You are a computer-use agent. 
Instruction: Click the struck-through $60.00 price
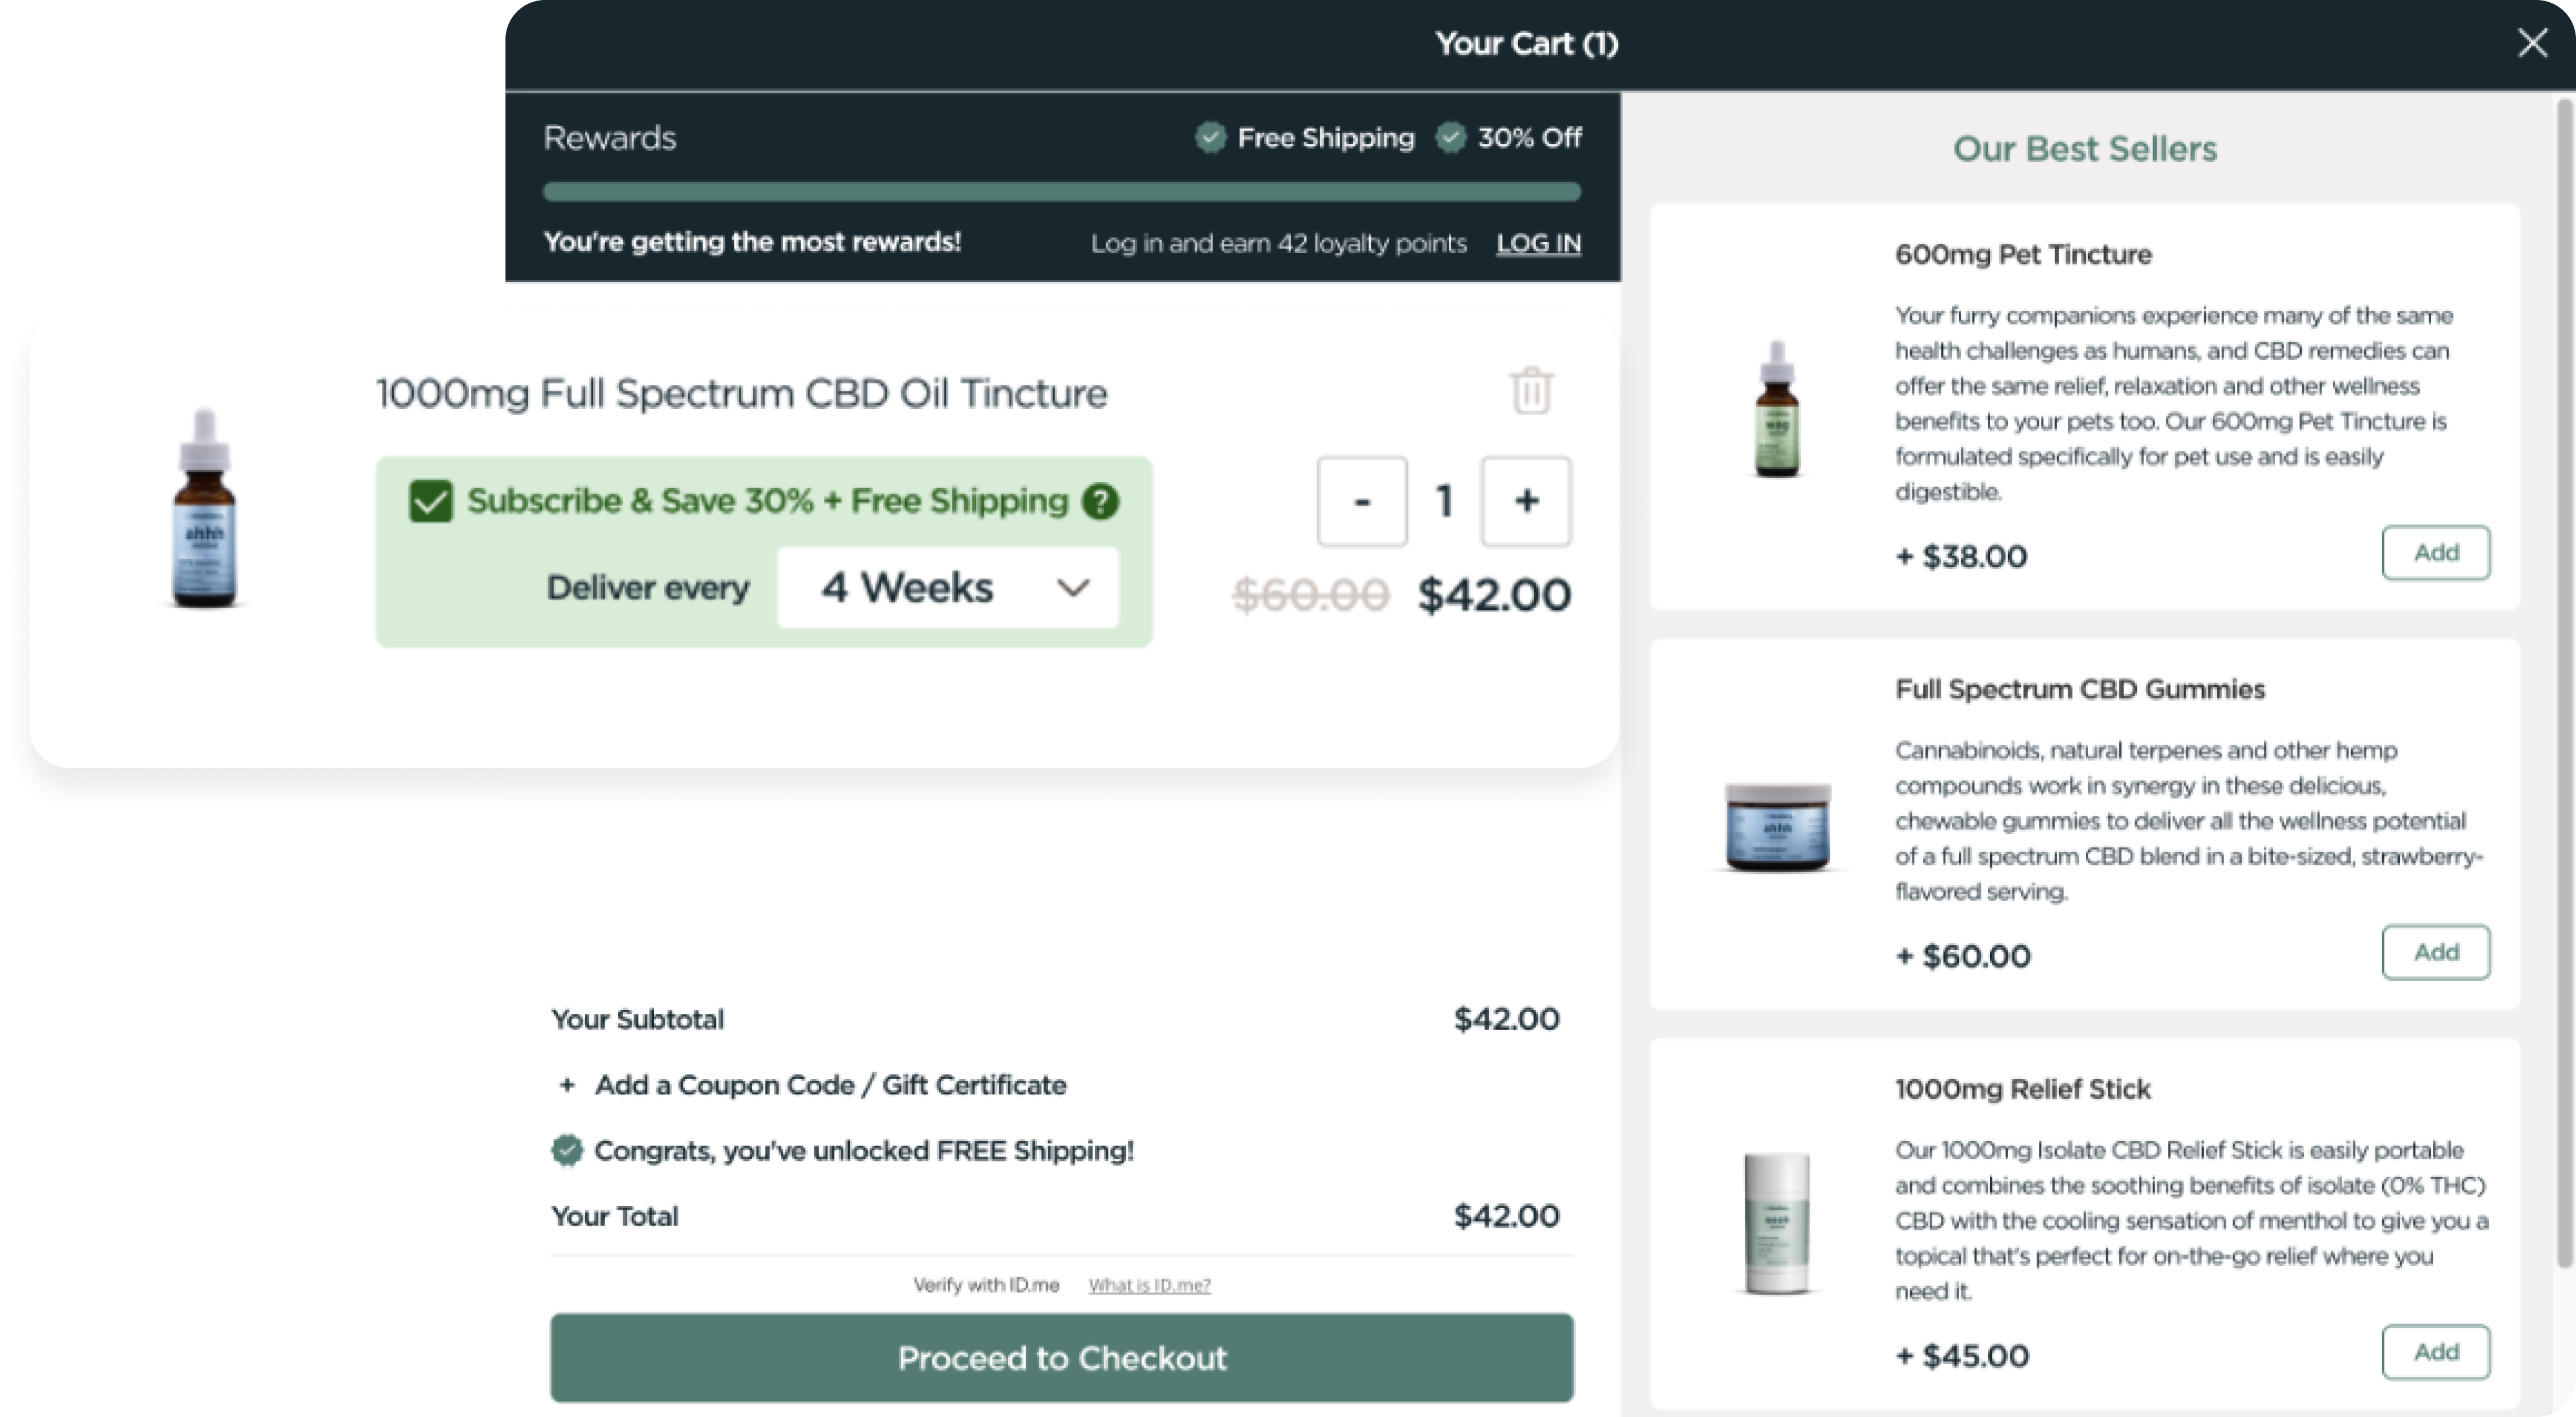[x=1310, y=596]
